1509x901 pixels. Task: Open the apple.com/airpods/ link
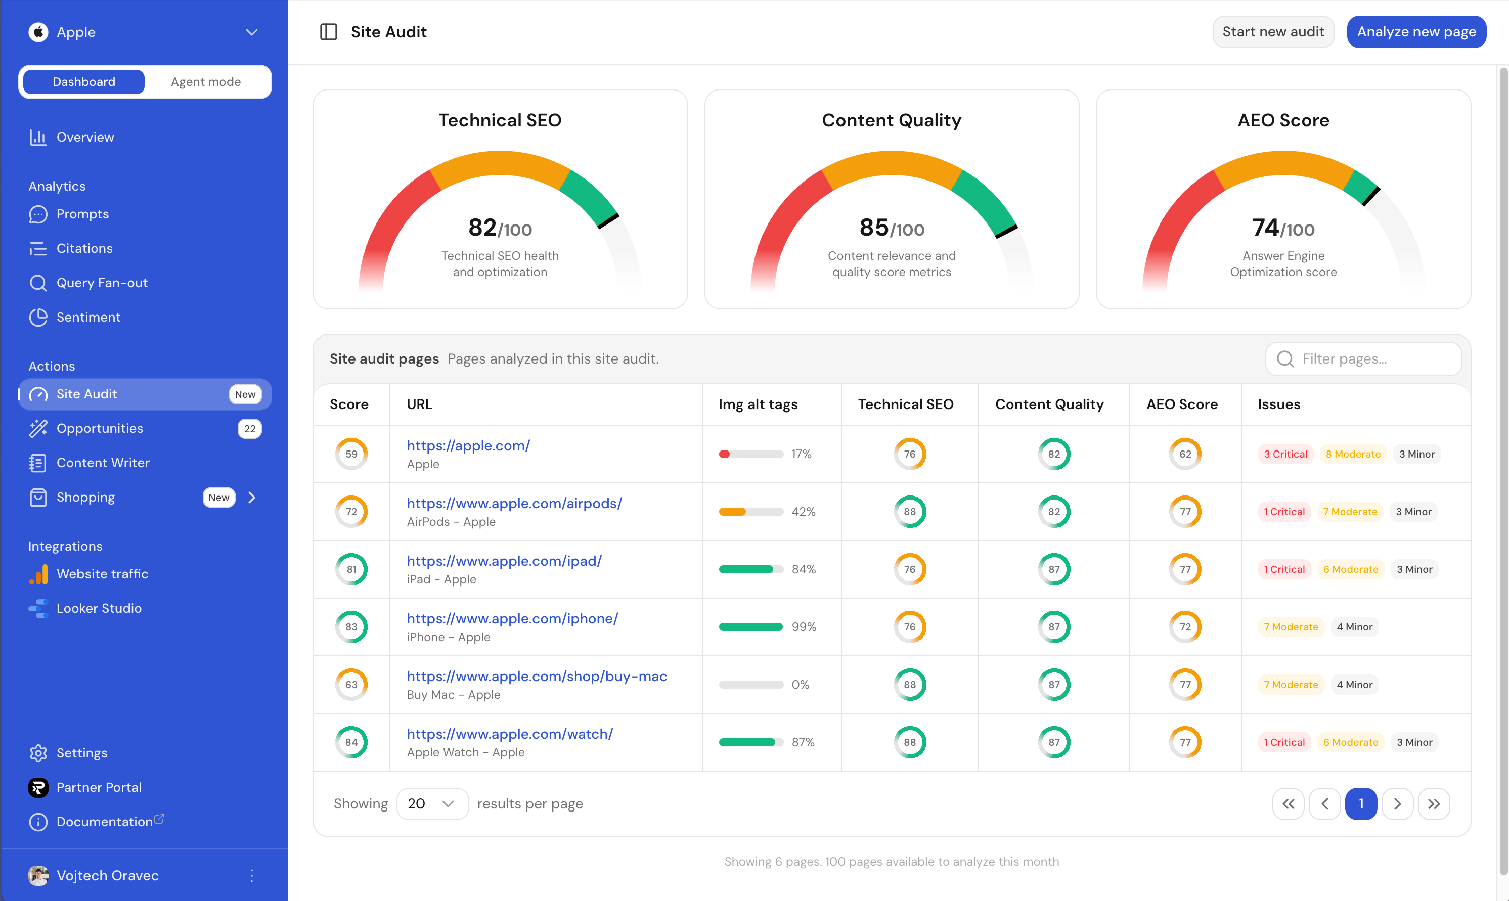[514, 503]
